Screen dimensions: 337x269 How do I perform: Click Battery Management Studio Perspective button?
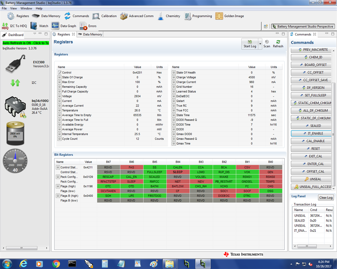[303, 27]
